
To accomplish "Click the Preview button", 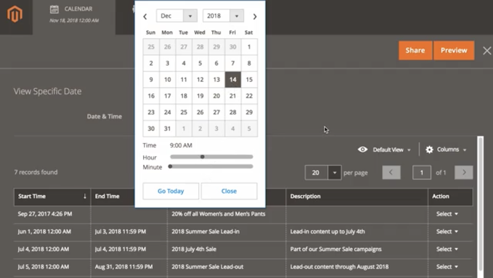I will tap(454, 51).
